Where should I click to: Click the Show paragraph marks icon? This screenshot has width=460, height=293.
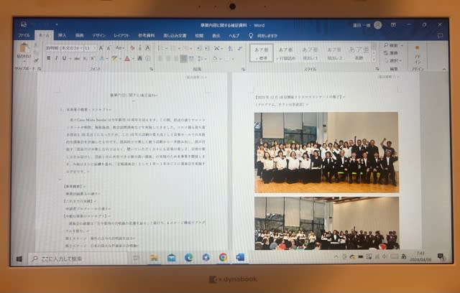pos(240,48)
